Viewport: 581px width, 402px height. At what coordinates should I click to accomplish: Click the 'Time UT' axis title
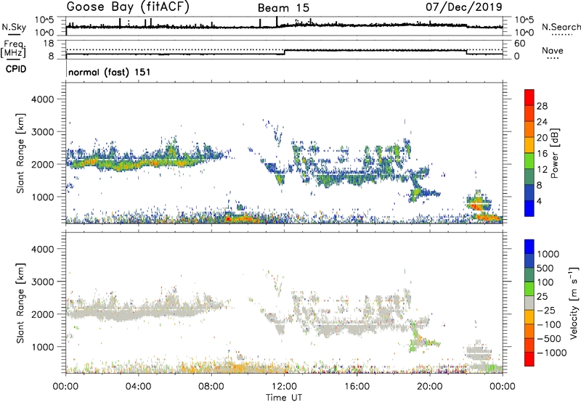pyautogui.click(x=284, y=398)
